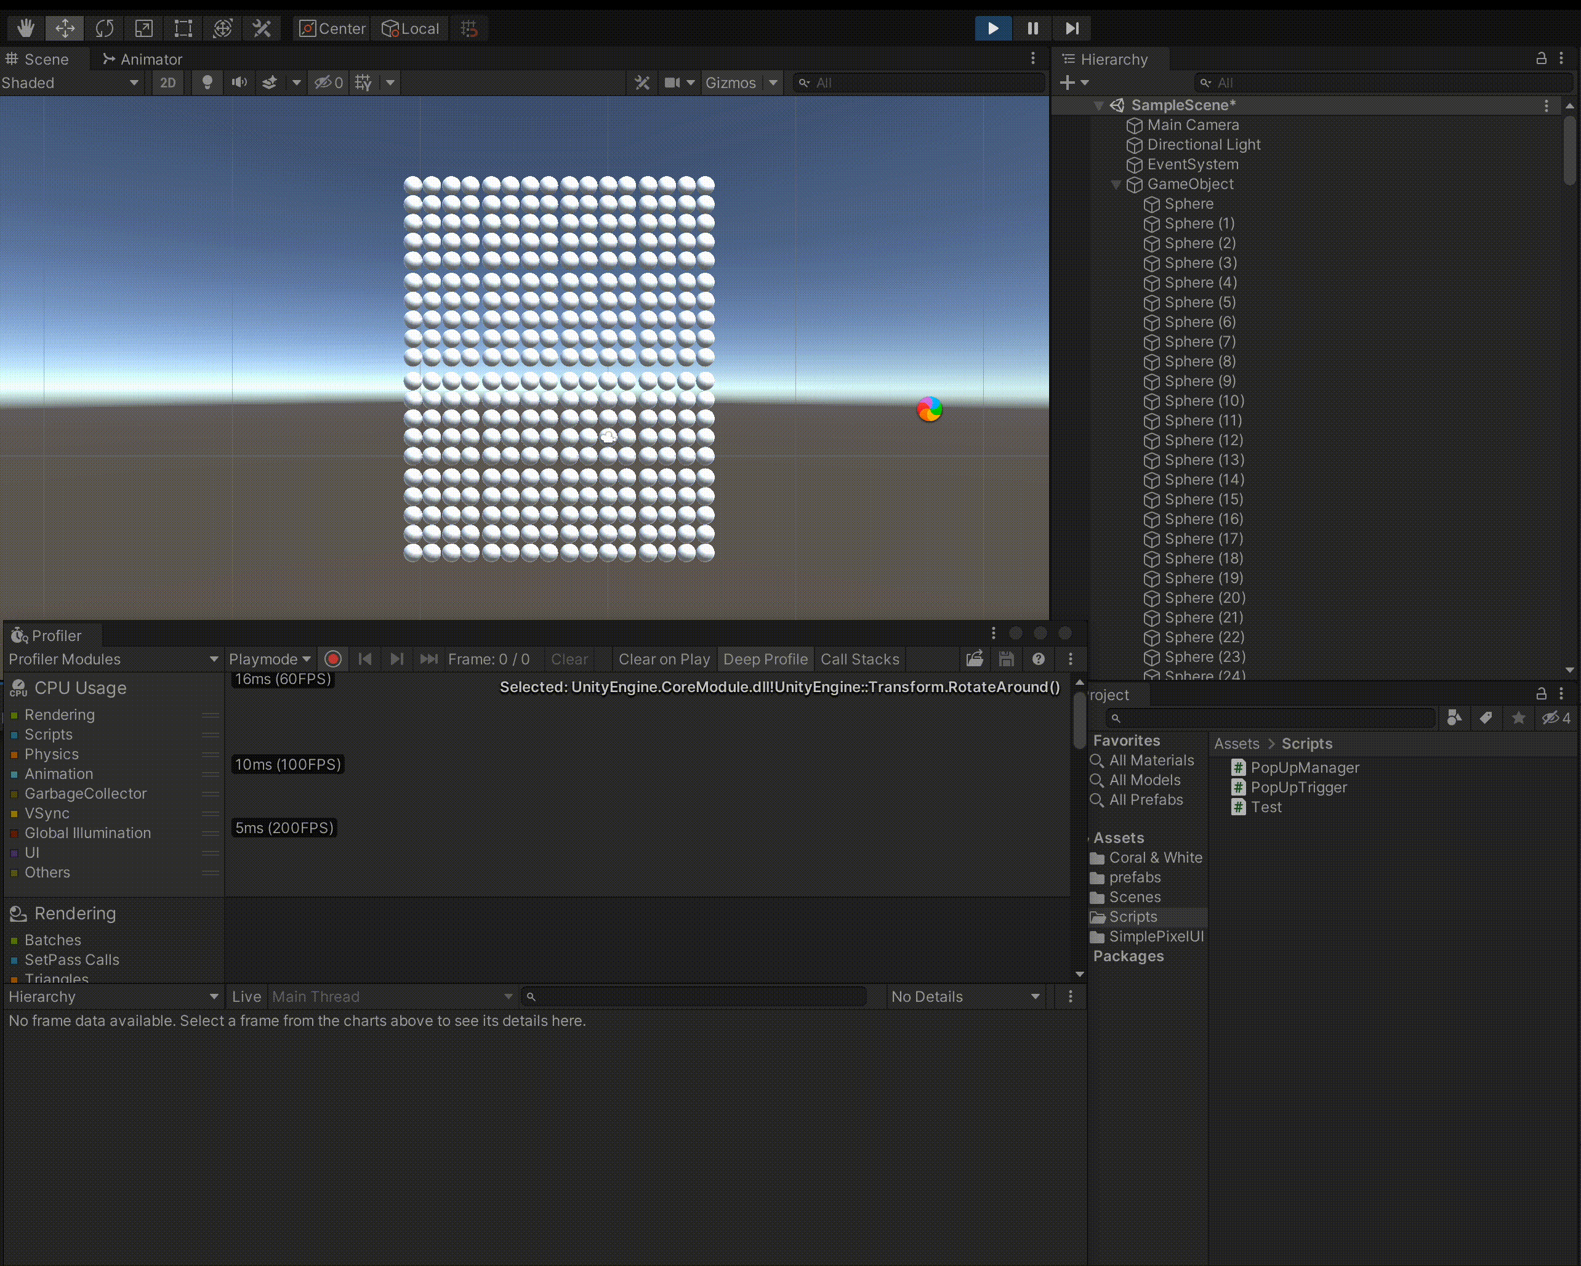Pause the game

1032,28
